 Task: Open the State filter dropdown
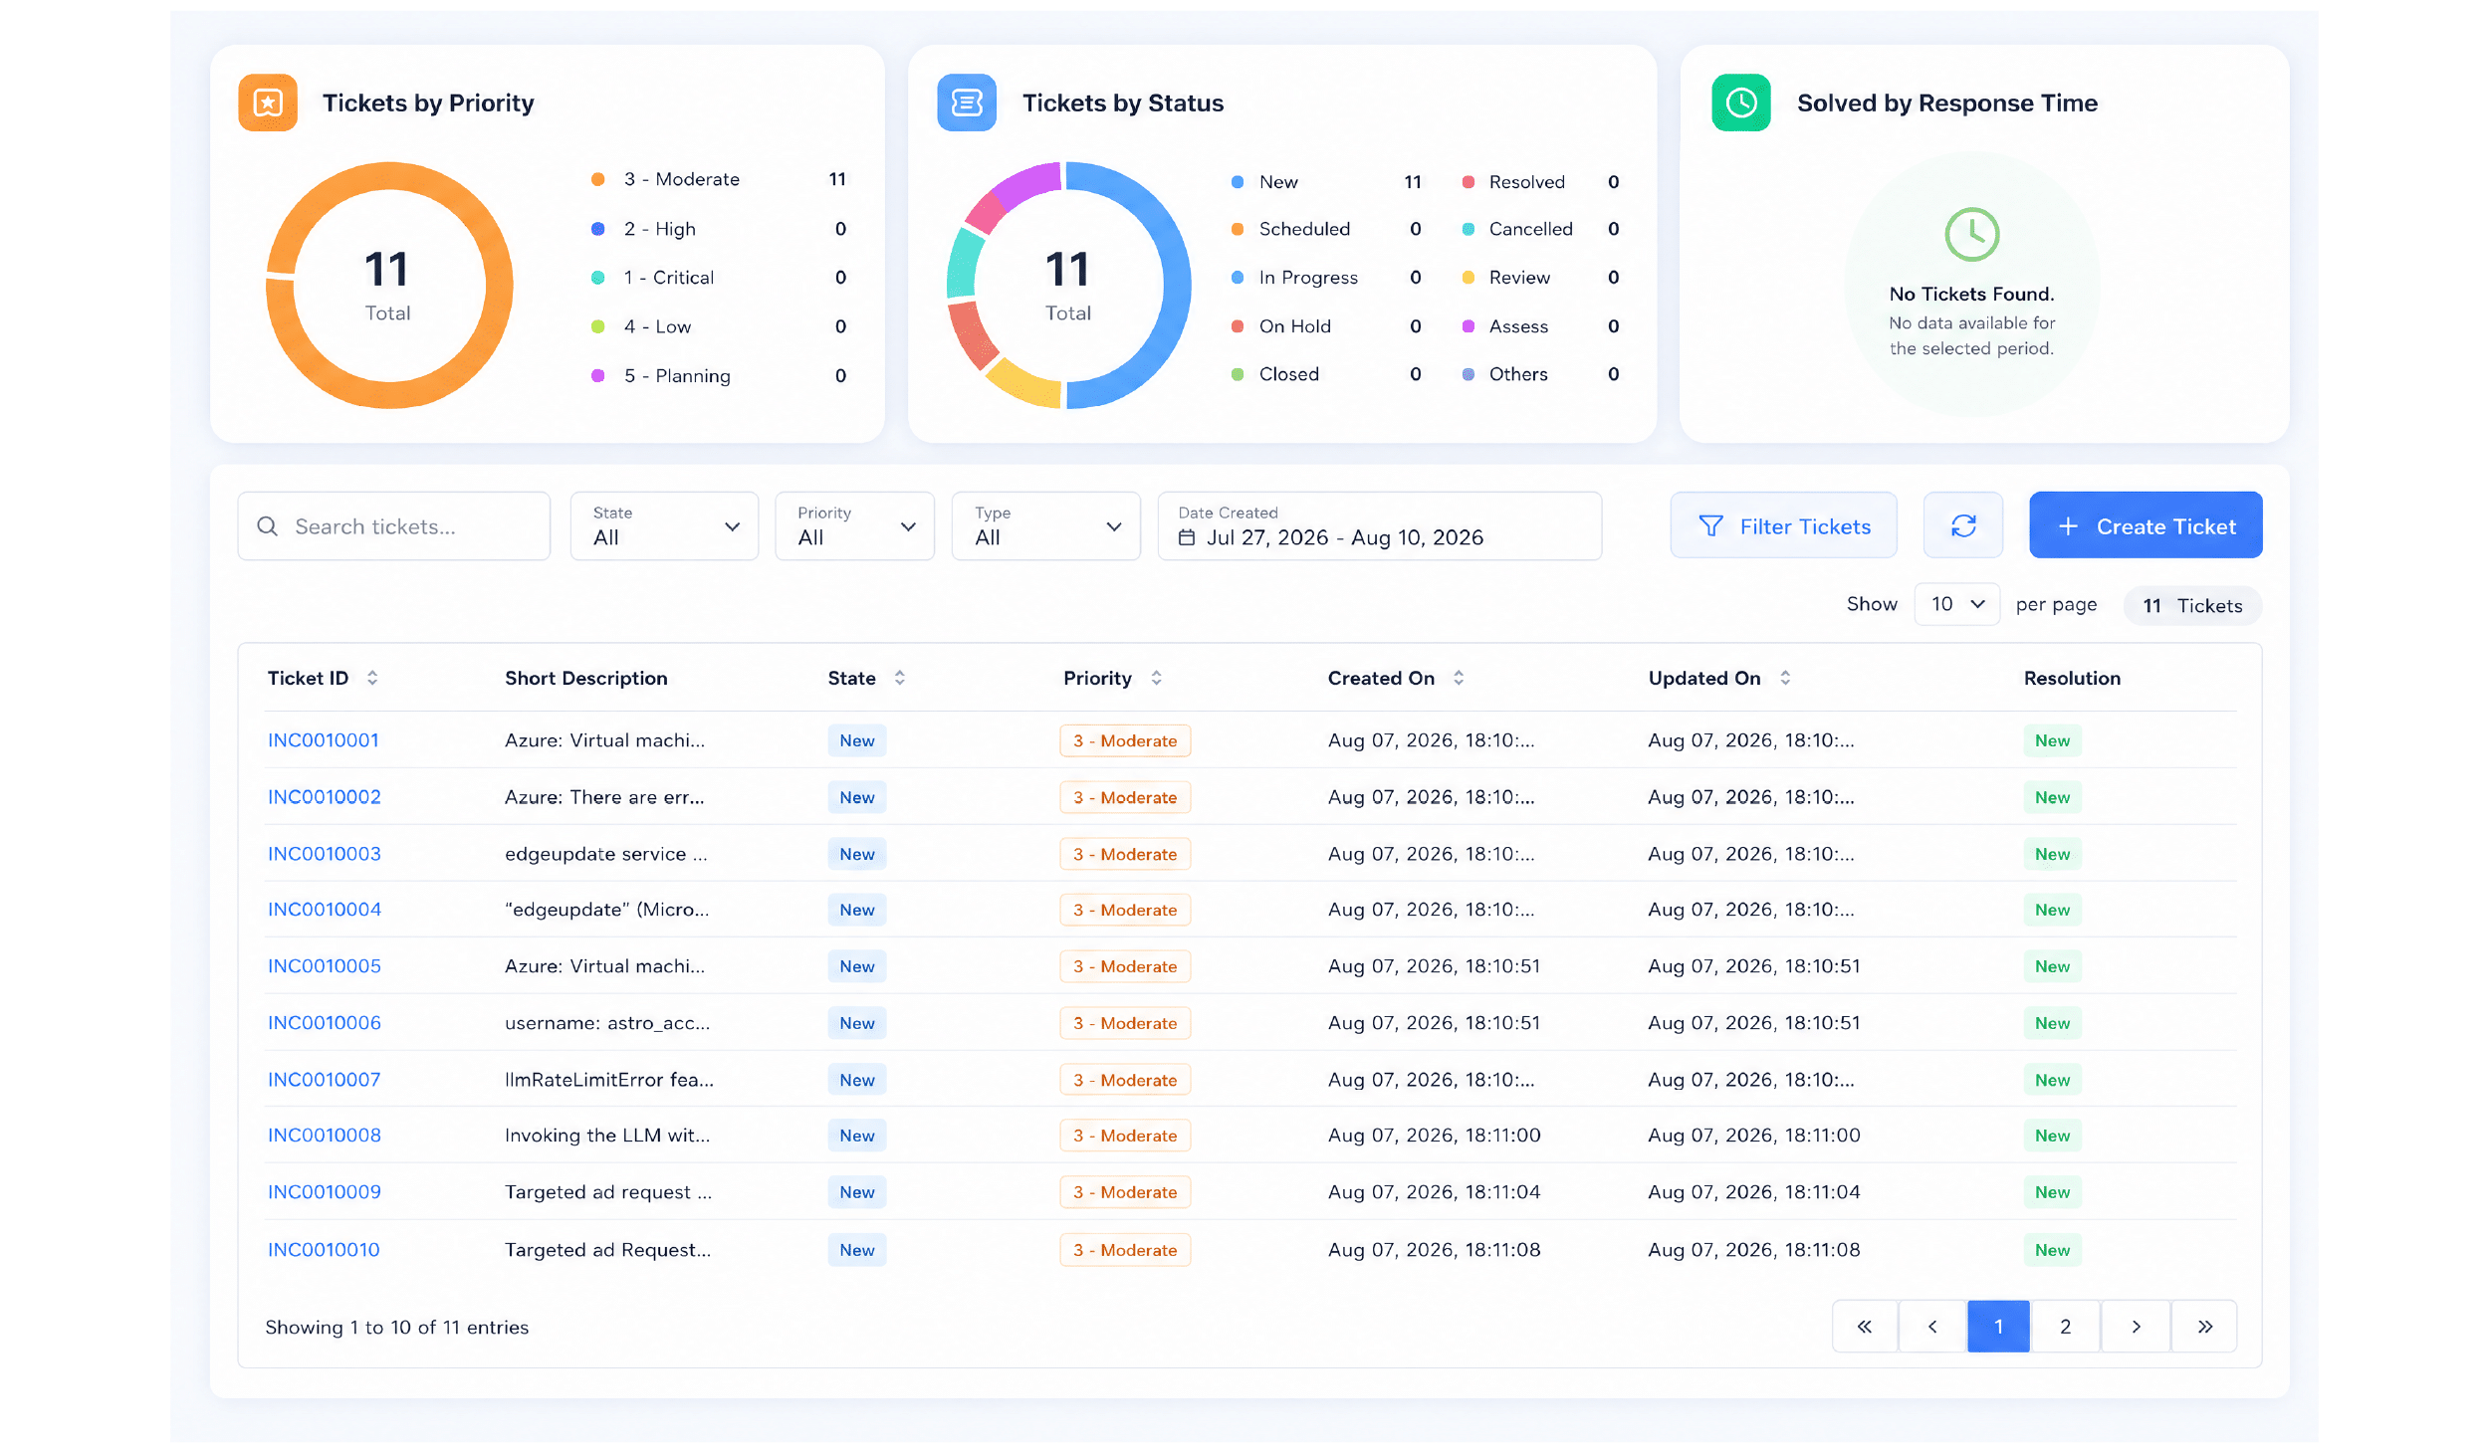point(664,525)
